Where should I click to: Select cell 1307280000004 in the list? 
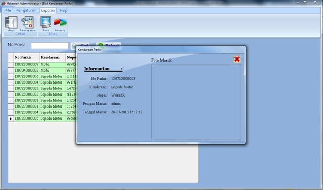pos(27,82)
